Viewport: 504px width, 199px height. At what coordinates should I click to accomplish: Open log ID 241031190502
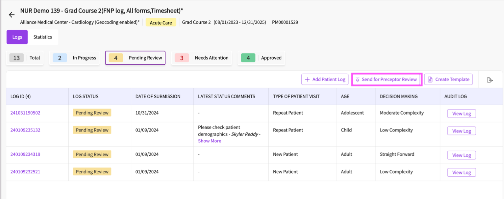[25, 113]
